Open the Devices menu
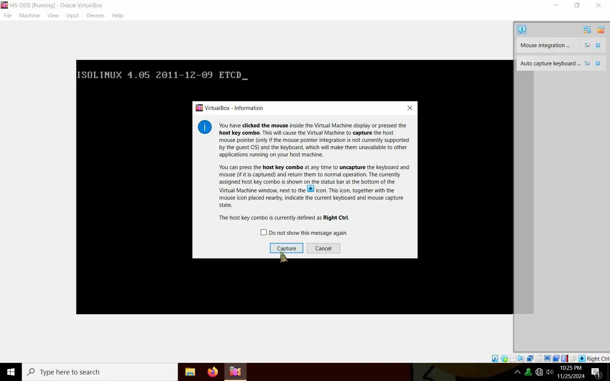 [x=95, y=16]
